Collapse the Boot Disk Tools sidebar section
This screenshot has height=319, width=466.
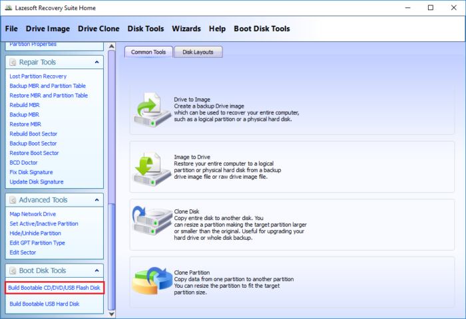(97, 270)
